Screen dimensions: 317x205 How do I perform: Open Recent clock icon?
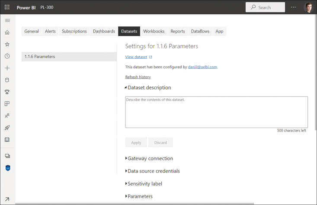[x=7, y=56]
